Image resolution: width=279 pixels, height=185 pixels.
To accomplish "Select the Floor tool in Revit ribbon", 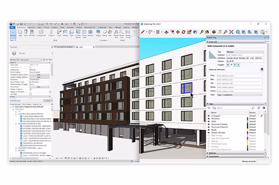I will coord(71,33).
